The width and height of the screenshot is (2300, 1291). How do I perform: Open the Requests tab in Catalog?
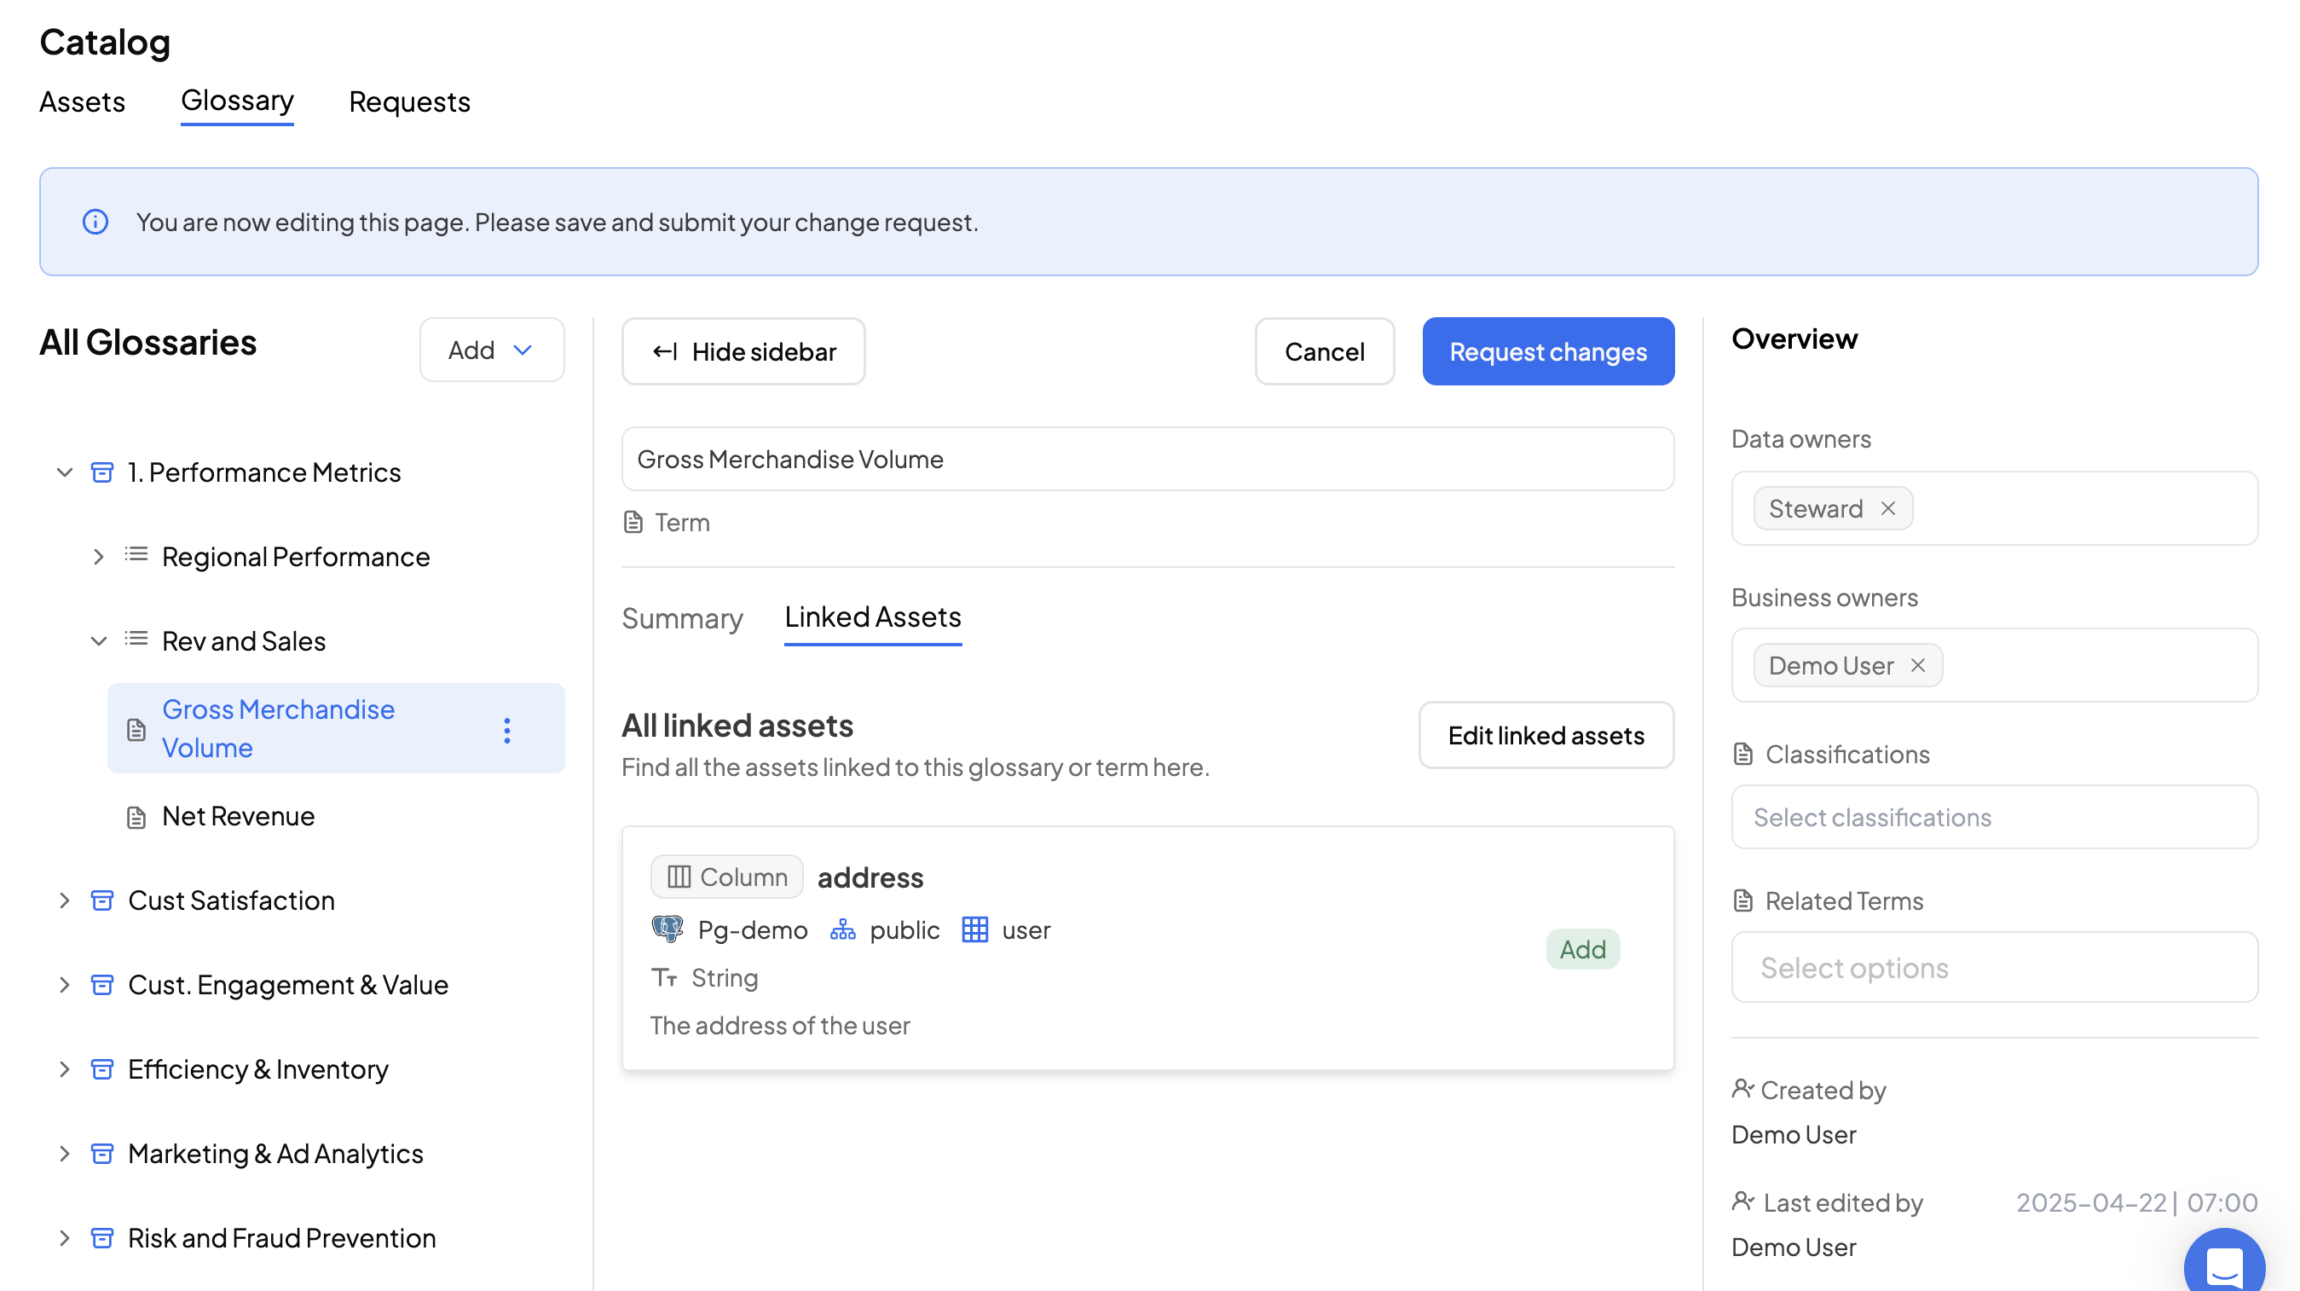(x=409, y=101)
